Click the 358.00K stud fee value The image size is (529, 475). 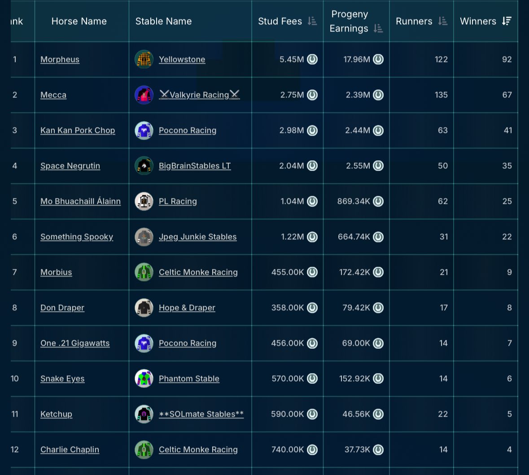(x=288, y=308)
